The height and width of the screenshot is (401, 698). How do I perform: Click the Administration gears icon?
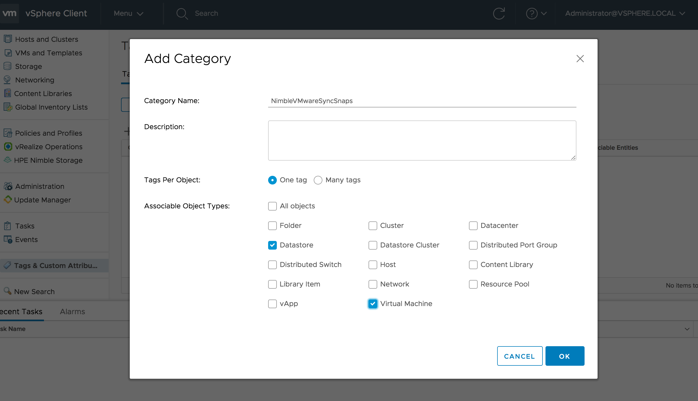(8, 186)
